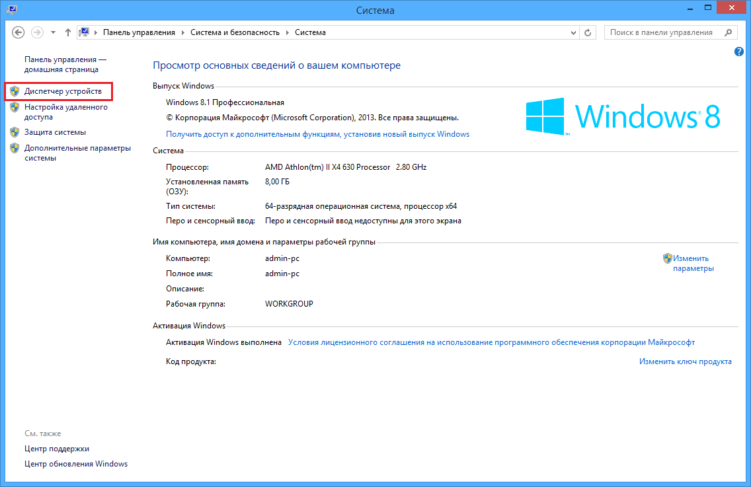
Task: Select WORKGROUP value text
Action: (x=289, y=304)
